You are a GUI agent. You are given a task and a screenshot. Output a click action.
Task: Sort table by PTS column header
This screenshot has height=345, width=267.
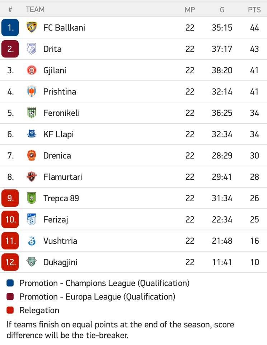[254, 10]
